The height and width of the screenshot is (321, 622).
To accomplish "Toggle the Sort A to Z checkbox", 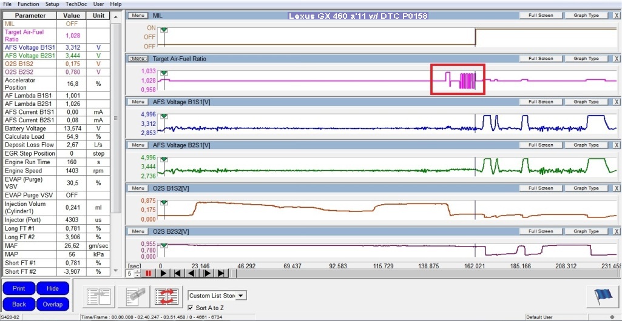I will (x=191, y=308).
